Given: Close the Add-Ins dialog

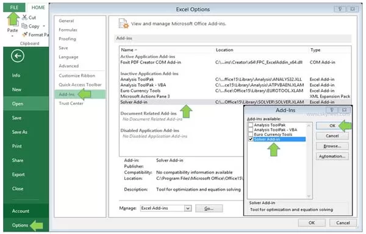Looking at the screenshot, I should 344,110.
